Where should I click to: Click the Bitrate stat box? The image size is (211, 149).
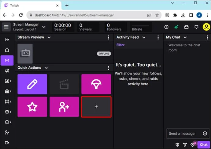[140, 27]
